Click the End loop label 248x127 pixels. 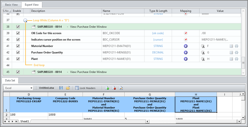[x=39, y=65]
